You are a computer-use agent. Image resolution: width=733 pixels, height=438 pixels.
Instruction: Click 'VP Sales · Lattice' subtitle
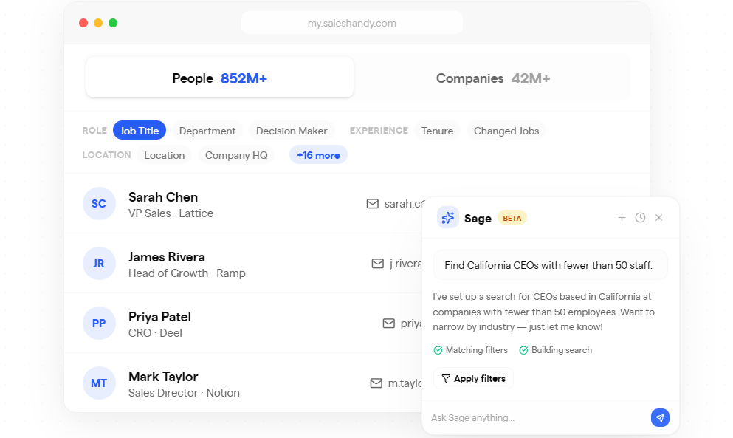coord(171,213)
